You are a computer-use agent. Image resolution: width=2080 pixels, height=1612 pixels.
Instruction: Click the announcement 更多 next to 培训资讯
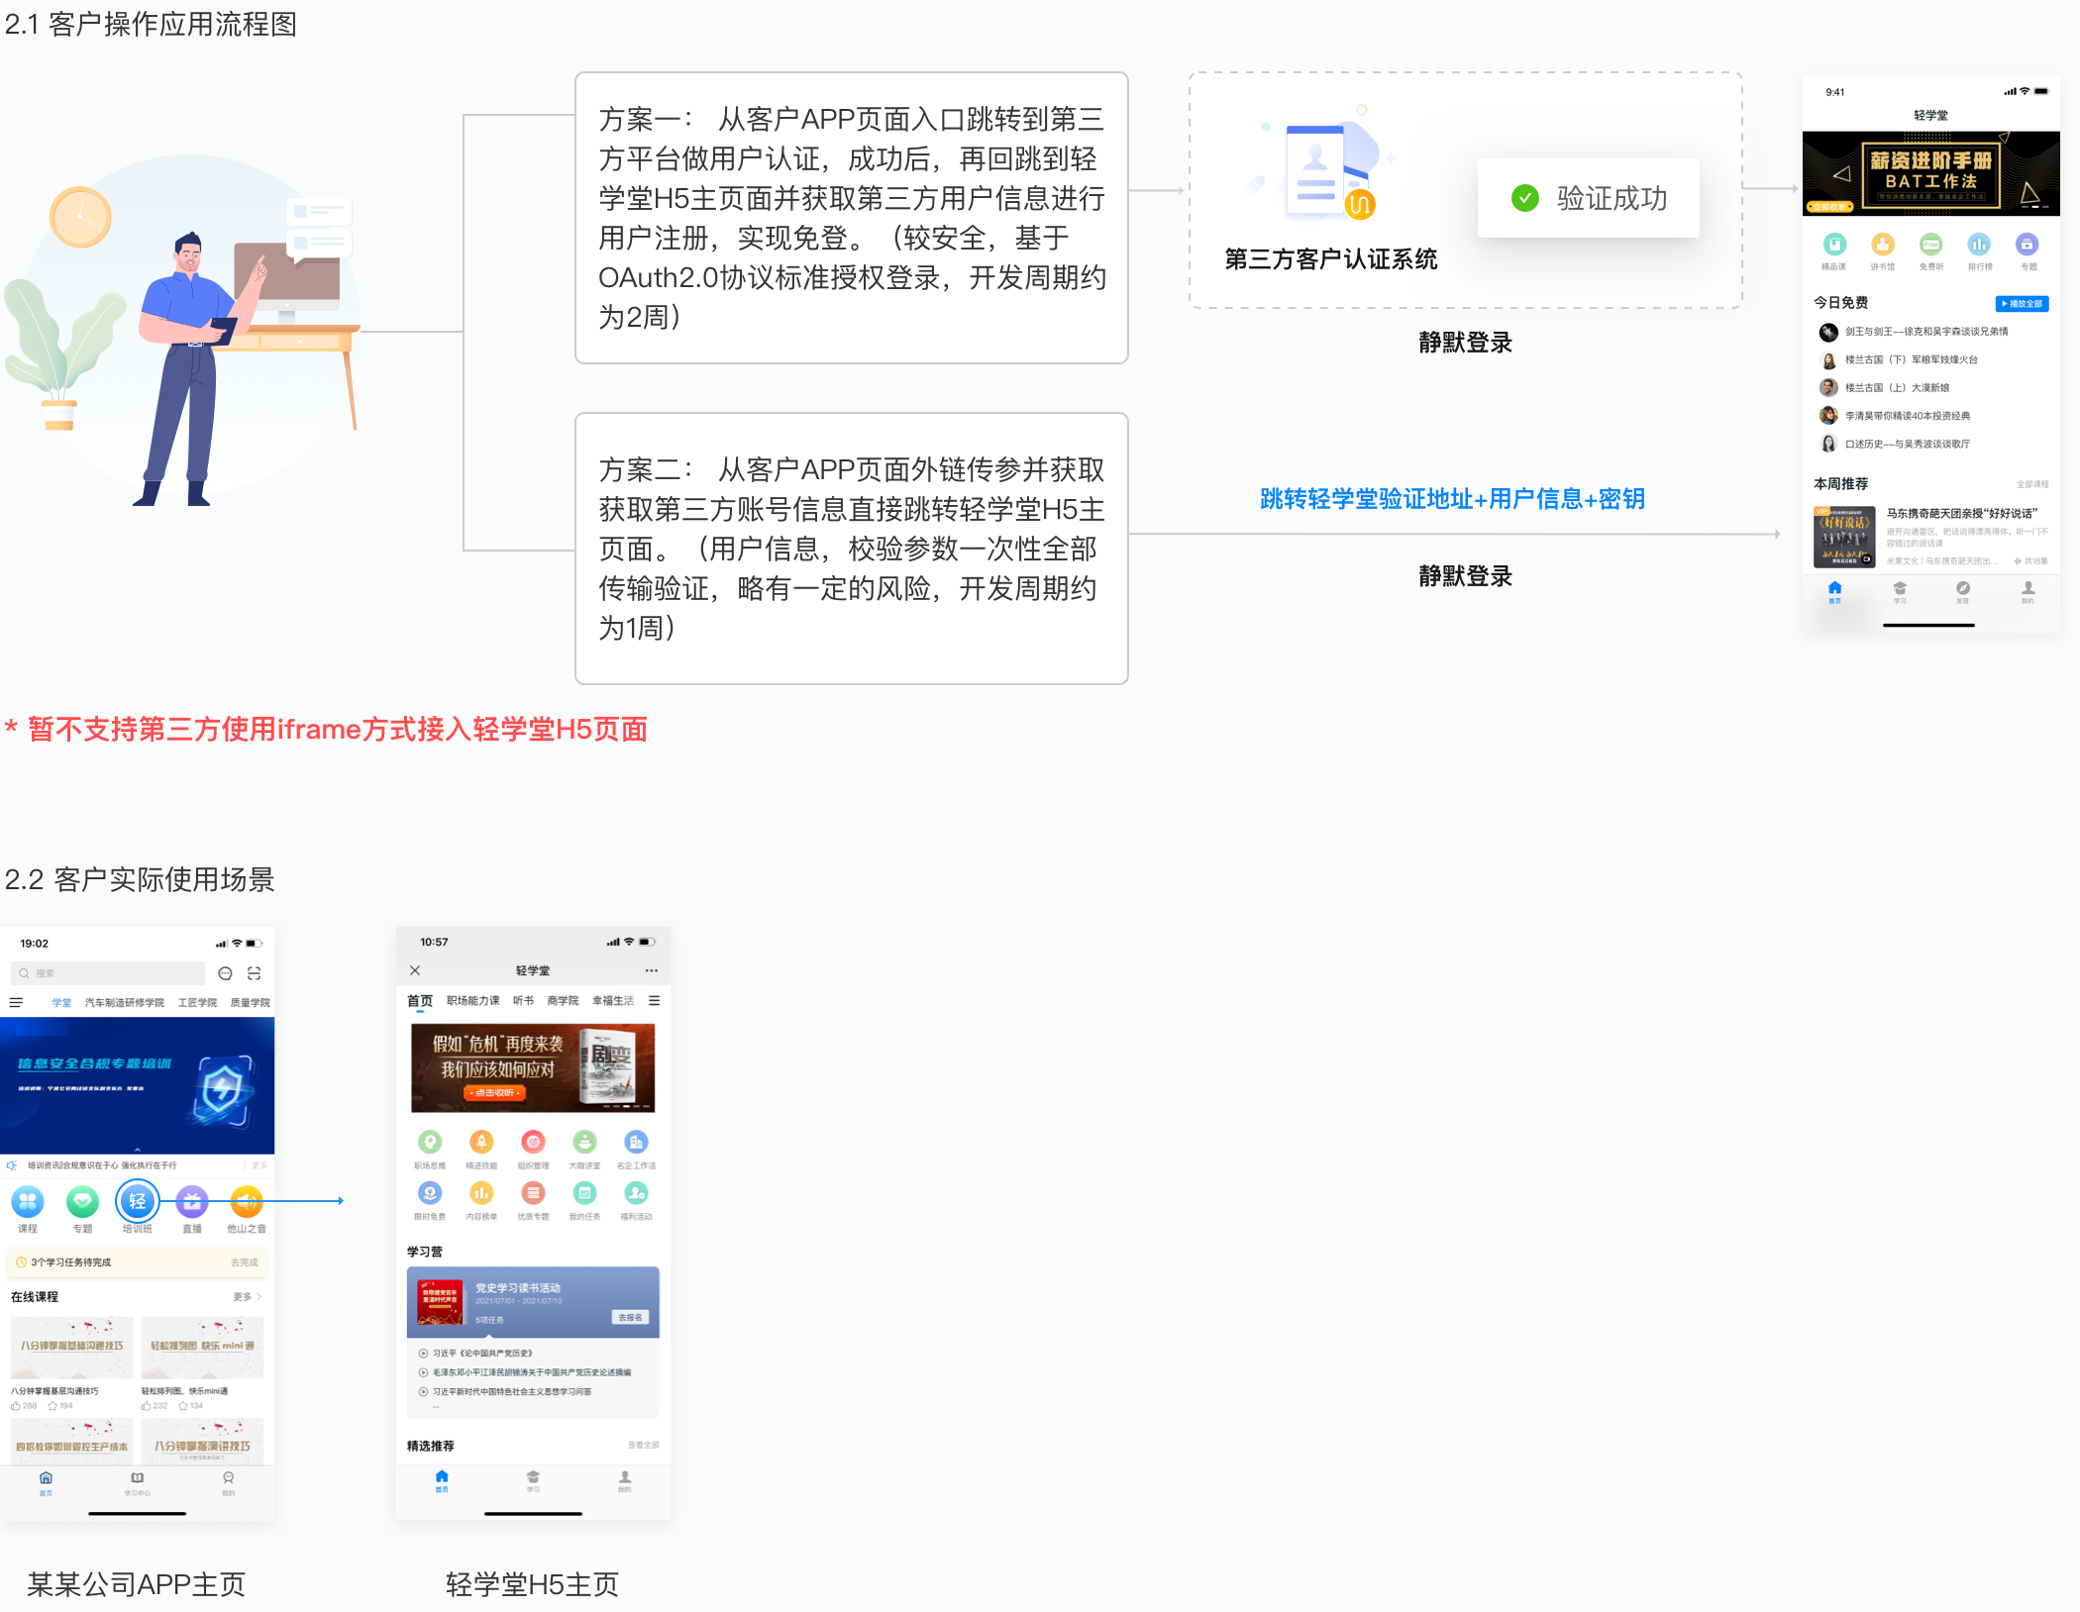[x=259, y=1165]
